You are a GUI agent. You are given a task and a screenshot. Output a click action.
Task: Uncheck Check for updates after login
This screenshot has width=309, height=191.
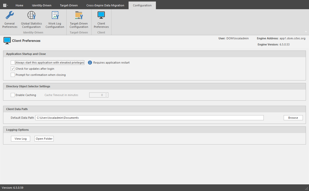click(13, 69)
